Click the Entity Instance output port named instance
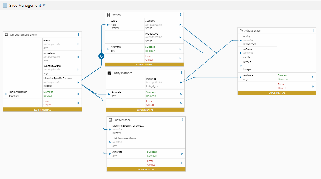The image size is (321, 179). point(181,82)
